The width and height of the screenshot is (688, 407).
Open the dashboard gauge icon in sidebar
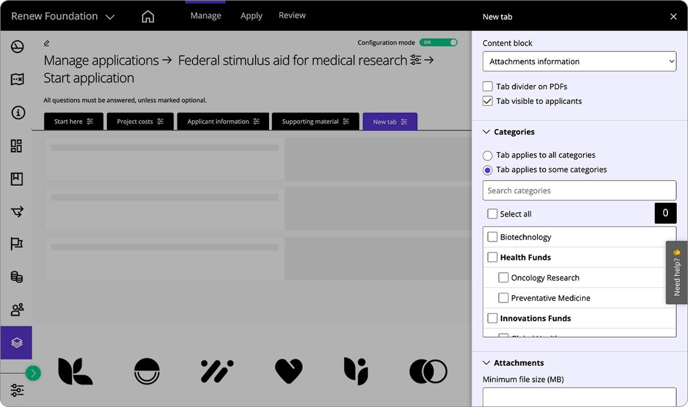pos(17,47)
